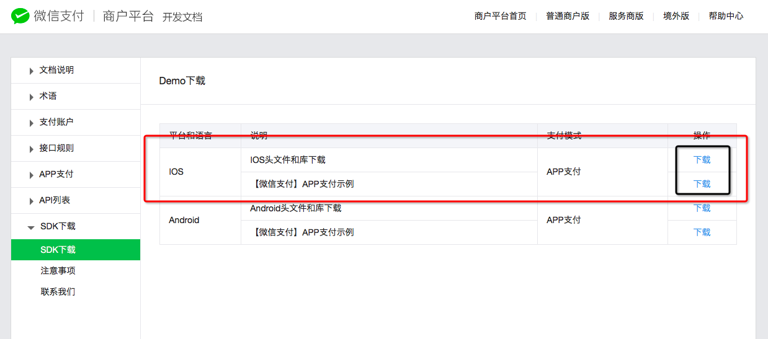Screen dimensions: 768x339
Task: Open 帮助中心 in top navigation
Action: [726, 16]
